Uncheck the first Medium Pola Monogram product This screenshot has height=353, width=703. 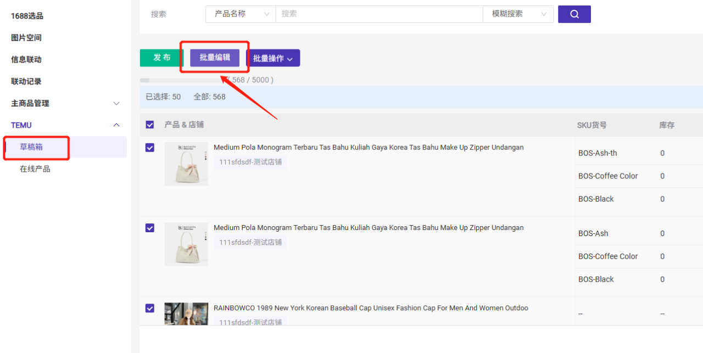(x=150, y=148)
